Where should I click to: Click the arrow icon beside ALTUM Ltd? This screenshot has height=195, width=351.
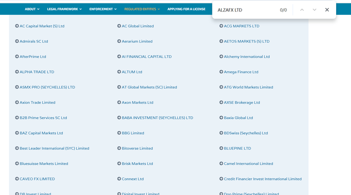[x=119, y=72]
